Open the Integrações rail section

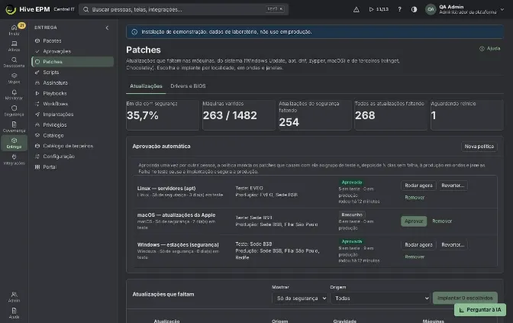tap(14, 159)
